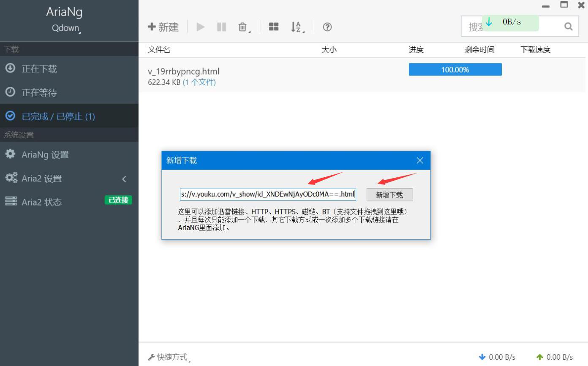This screenshot has height=366, width=588.
Task: Open the dropdown arrow beside the trash icon
Action: coord(249,30)
